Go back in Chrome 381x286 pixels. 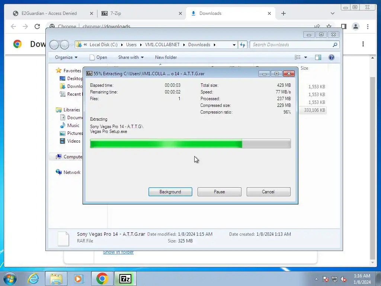point(13,26)
